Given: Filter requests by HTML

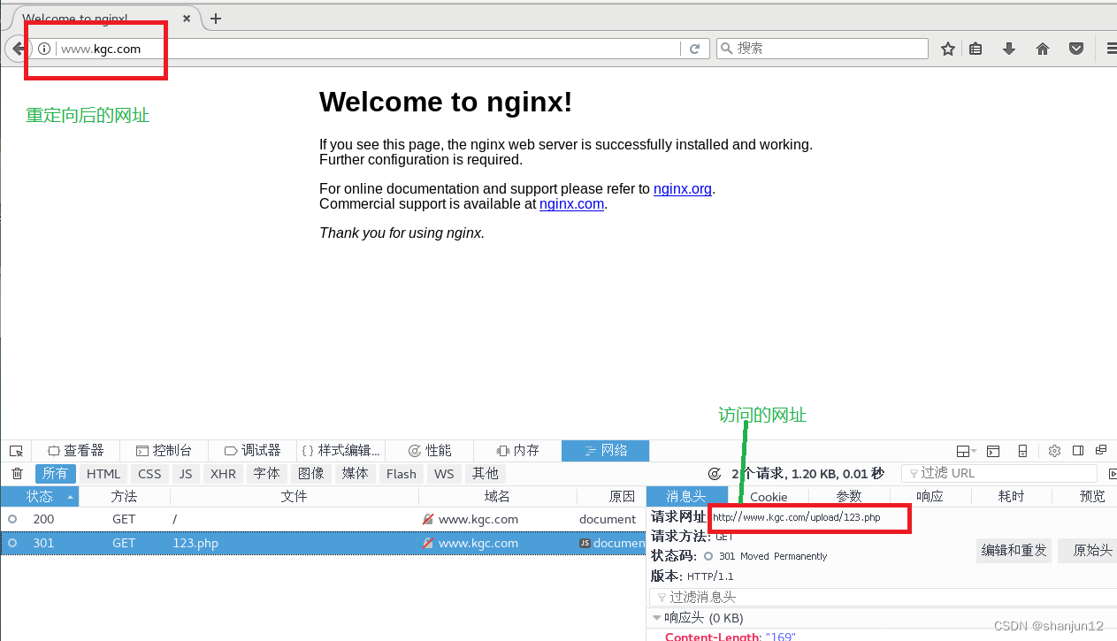Looking at the screenshot, I should click(x=103, y=474).
